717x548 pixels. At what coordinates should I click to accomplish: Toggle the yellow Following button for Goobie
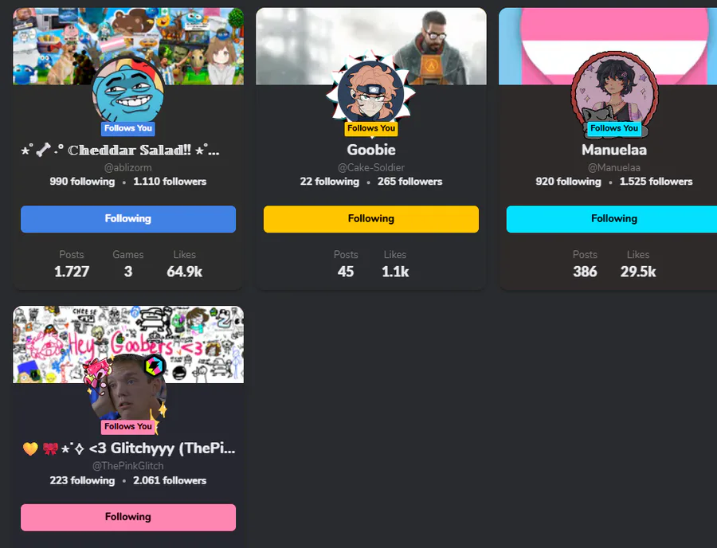[370, 219]
